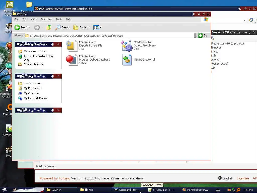Click the green Go arrow button
This screenshot has height=193, width=257.
pyautogui.click(x=200, y=35)
